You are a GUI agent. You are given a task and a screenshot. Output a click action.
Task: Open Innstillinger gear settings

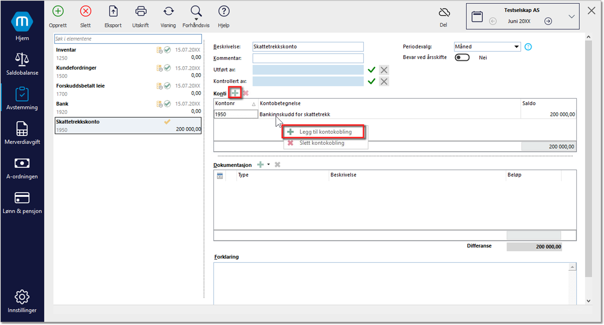22,302
